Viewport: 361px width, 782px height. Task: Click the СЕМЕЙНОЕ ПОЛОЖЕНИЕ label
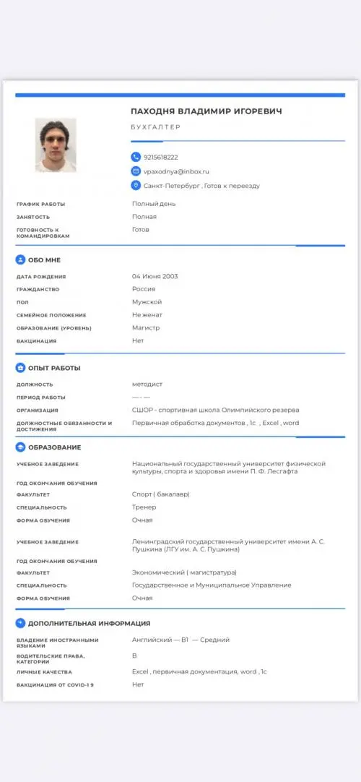(x=51, y=316)
